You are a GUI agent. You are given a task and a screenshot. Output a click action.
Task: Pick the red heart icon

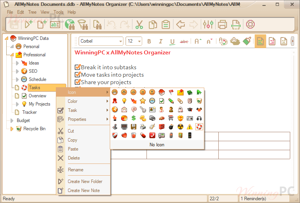point(124,135)
